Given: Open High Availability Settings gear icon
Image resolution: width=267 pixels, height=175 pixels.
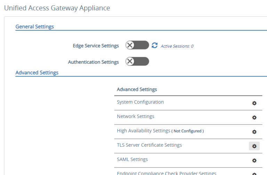Looking at the screenshot, I should point(254,132).
